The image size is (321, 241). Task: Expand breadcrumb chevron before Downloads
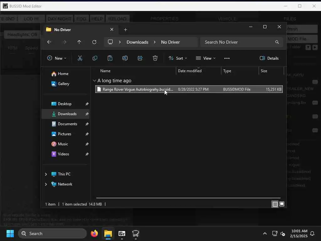[x=120, y=42]
